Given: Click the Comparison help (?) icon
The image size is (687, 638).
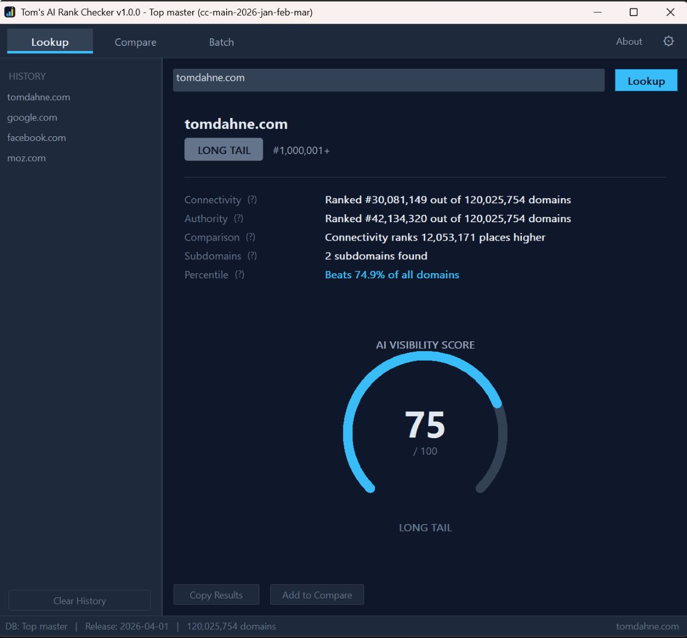Looking at the screenshot, I should [x=250, y=237].
